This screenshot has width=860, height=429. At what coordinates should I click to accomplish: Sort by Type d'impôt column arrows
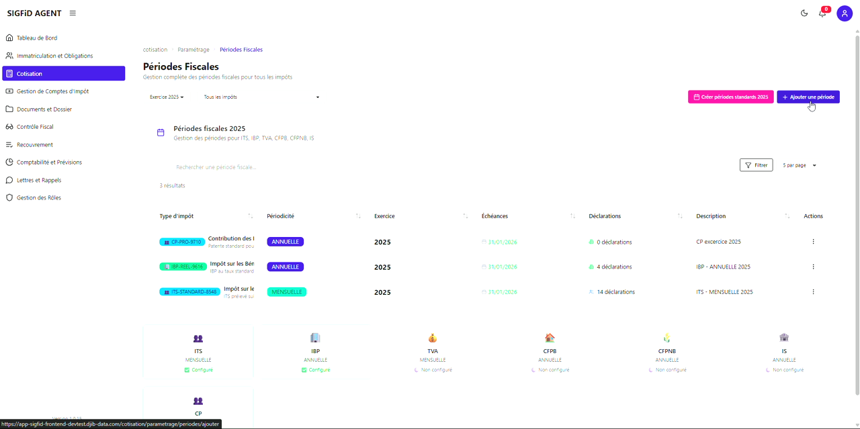coord(251,216)
